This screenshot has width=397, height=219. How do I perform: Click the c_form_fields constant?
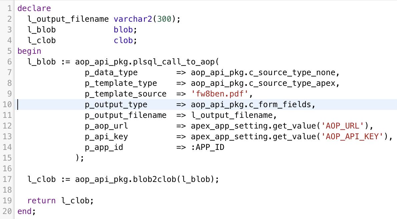click(x=280, y=105)
